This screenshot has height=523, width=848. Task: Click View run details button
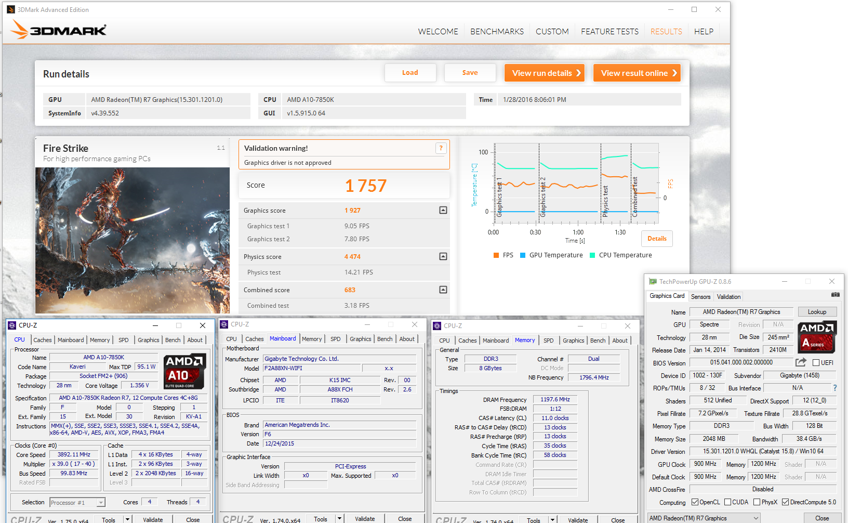pos(545,73)
